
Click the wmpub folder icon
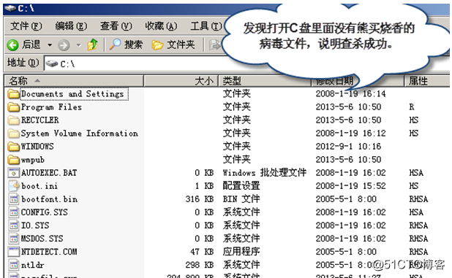[x=14, y=160]
